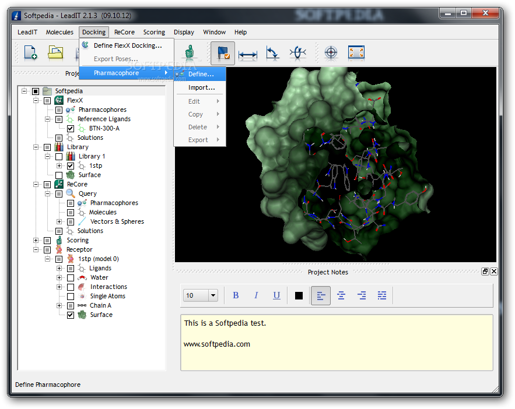Click the ReCore node icon
The image size is (515, 409).
59,184
